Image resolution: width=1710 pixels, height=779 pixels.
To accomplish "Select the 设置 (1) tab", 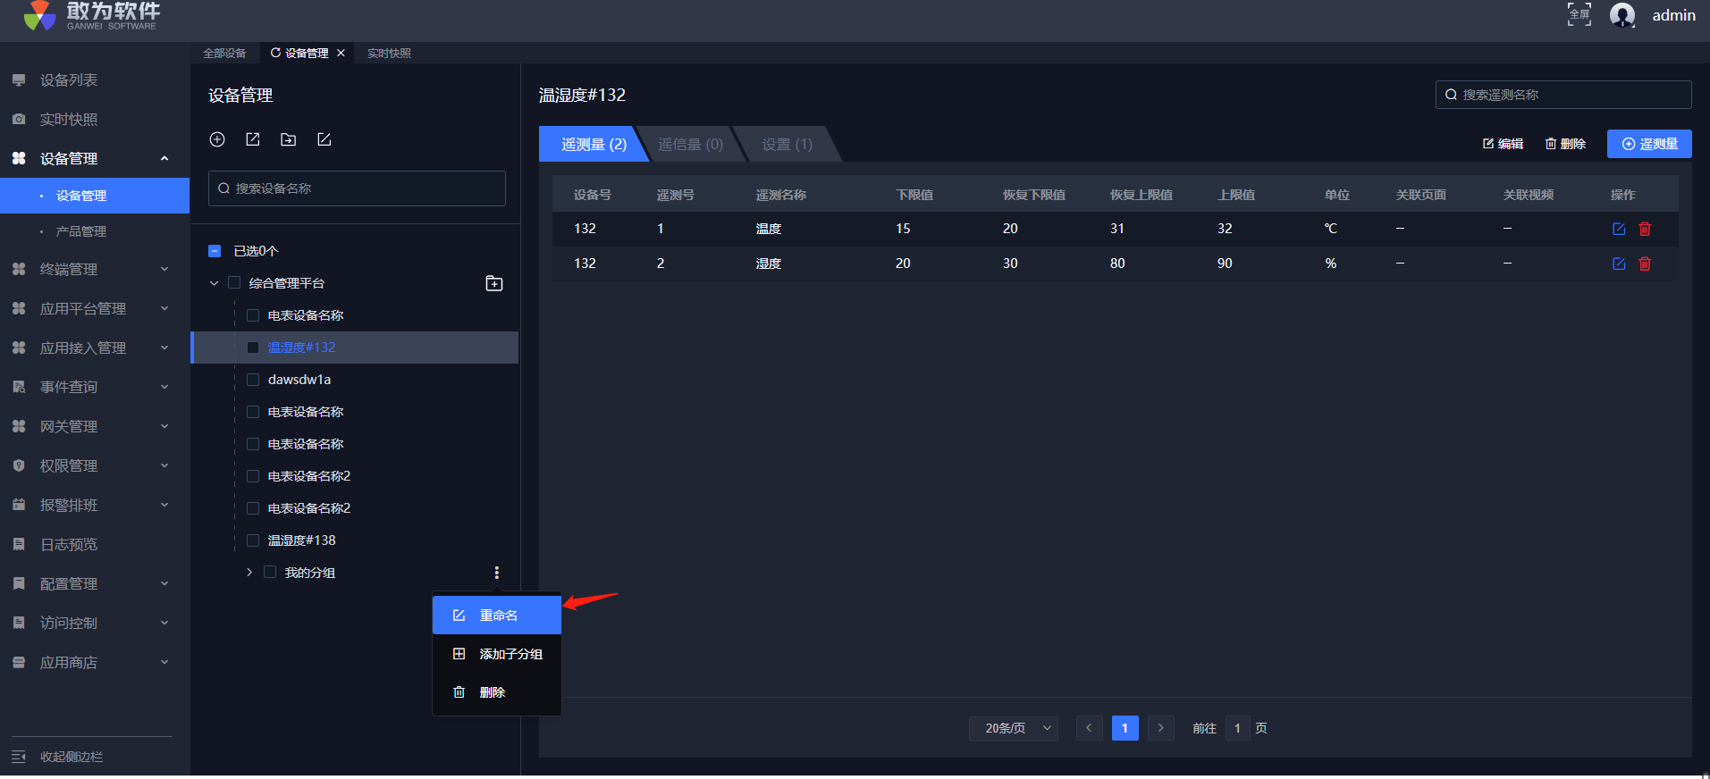I will pyautogui.click(x=787, y=145).
